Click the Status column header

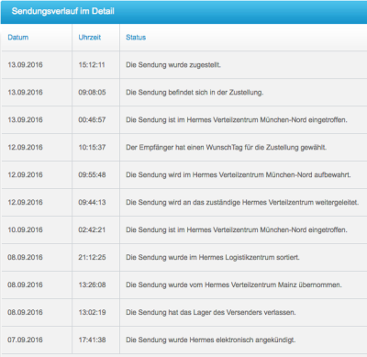click(x=136, y=38)
